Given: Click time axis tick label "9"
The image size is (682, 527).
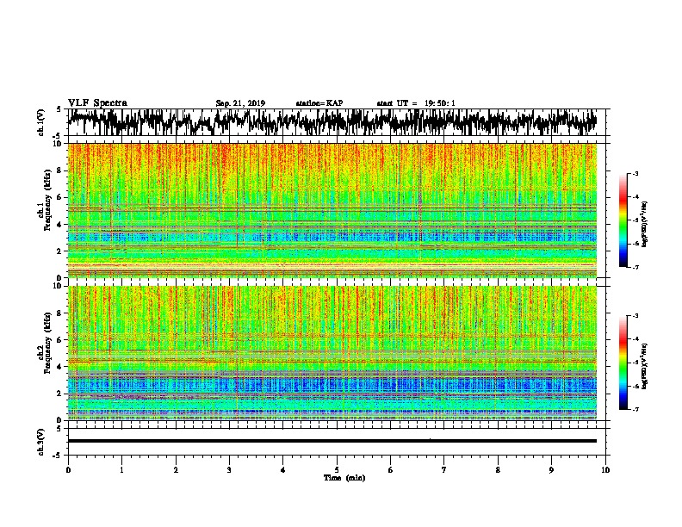Looking at the screenshot, I should pos(551,470).
